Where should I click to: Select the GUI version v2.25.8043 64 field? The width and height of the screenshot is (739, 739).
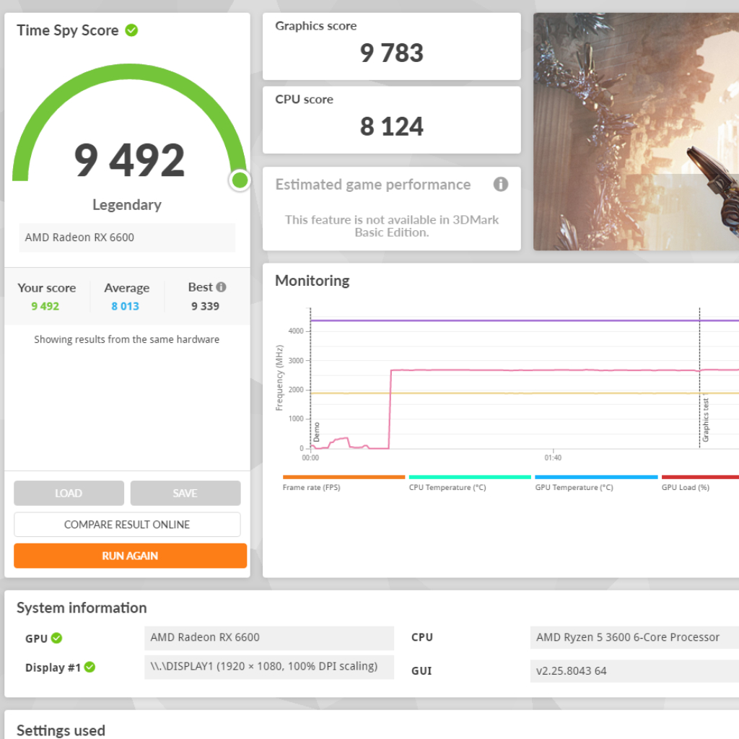pos(634,670)
